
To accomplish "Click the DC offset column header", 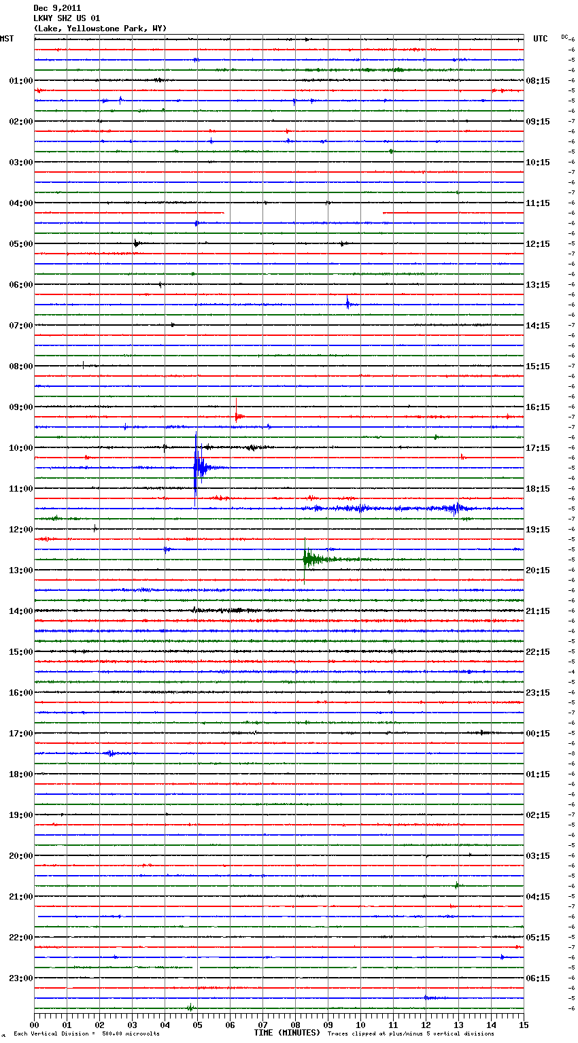I will coord(564,36).
